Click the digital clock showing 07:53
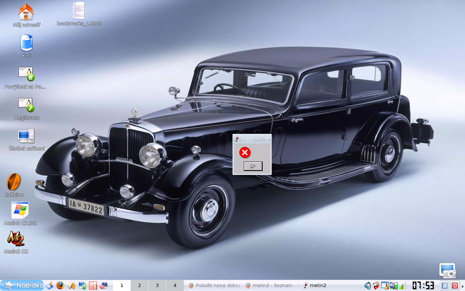 (x=423, y=286)
